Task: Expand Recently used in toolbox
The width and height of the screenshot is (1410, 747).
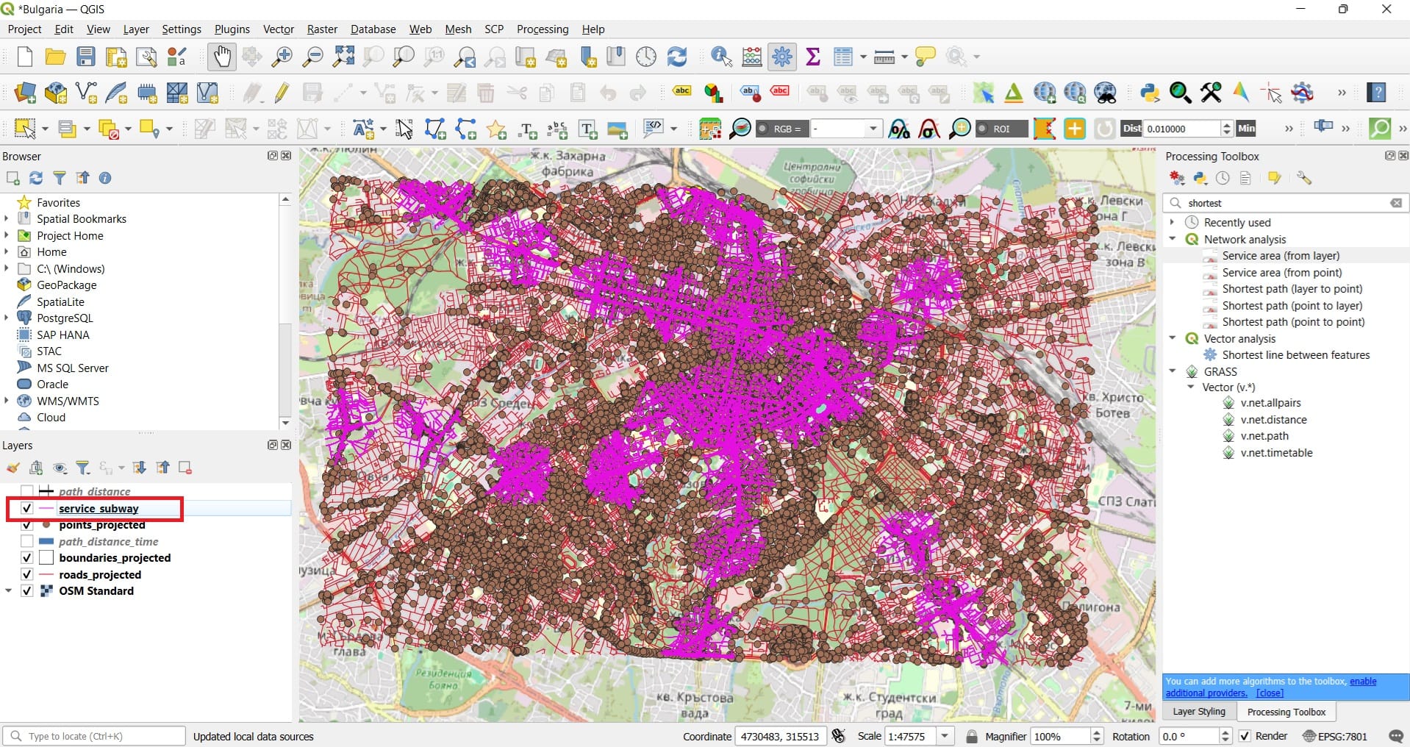Action: (1173, 222)
